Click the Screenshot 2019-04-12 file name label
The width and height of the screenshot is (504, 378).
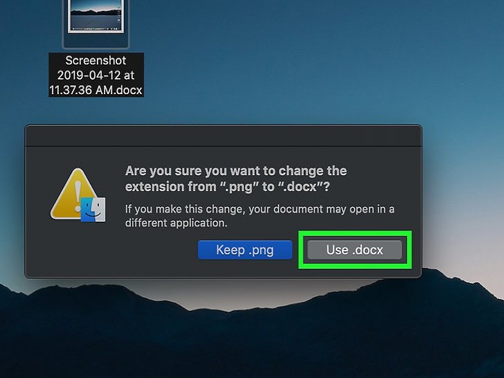96,75
